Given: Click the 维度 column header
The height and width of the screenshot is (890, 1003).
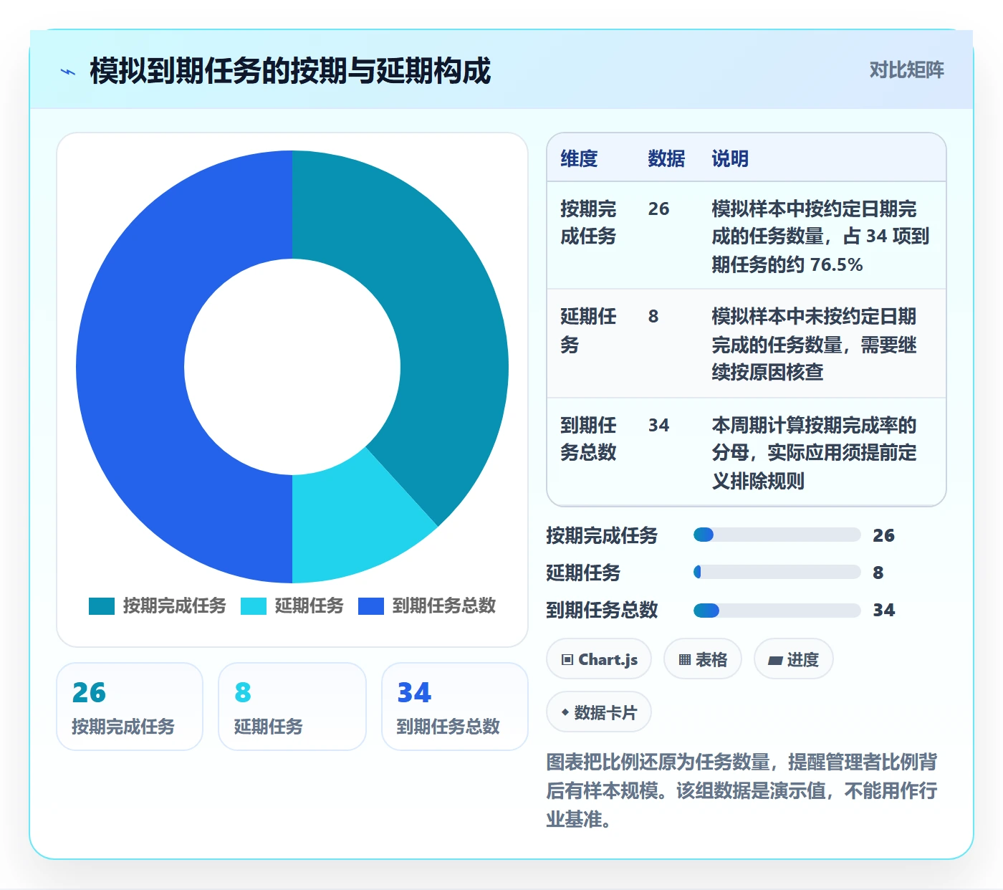Looking at the screenshot, I should pyautogui.click(x=579, y=158).
